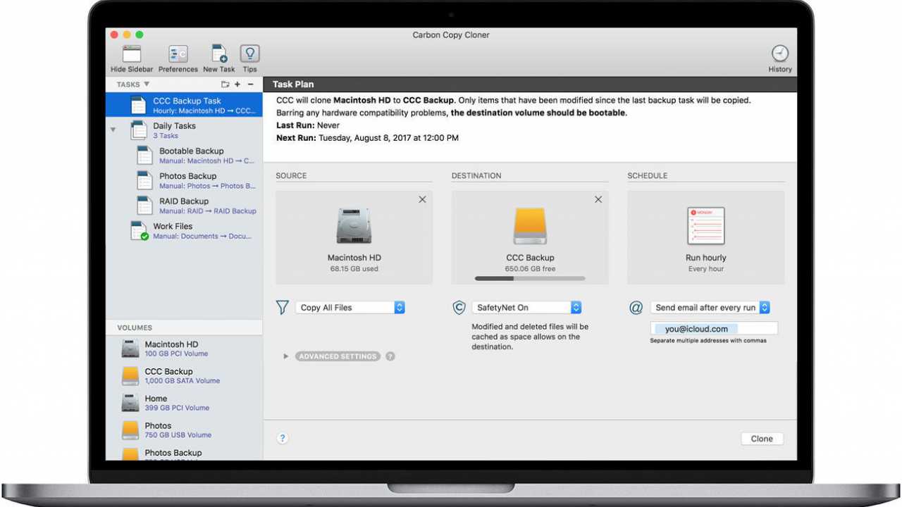
Task: Click the 650.06 GB free text
Action: (530, 269)
